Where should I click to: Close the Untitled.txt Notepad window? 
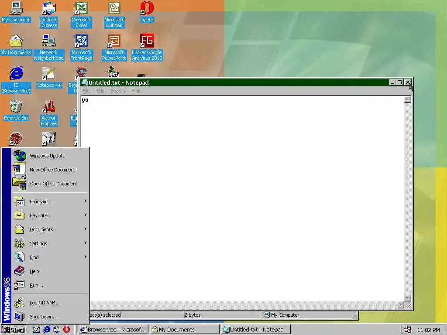(408, 82)
